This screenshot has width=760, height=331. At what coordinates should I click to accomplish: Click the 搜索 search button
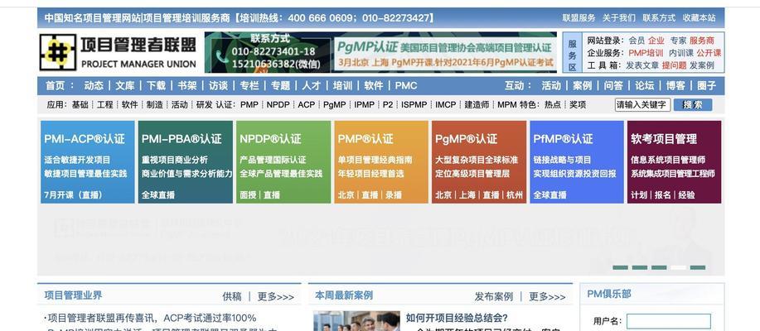coord(693,104)
